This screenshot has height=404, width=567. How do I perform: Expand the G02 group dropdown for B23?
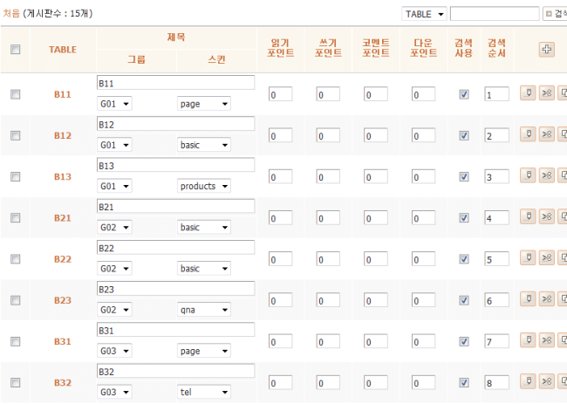114,310
